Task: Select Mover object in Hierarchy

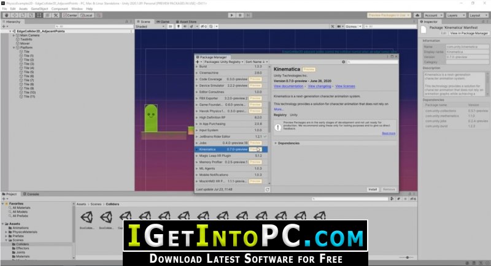Action: click(25, 44)
